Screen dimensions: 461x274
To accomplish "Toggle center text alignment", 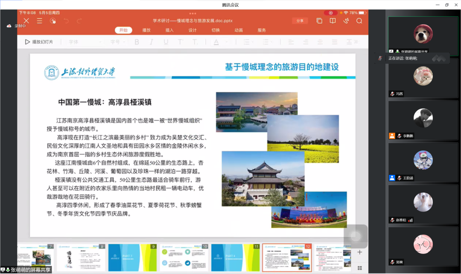I will [x=305, y=42].
